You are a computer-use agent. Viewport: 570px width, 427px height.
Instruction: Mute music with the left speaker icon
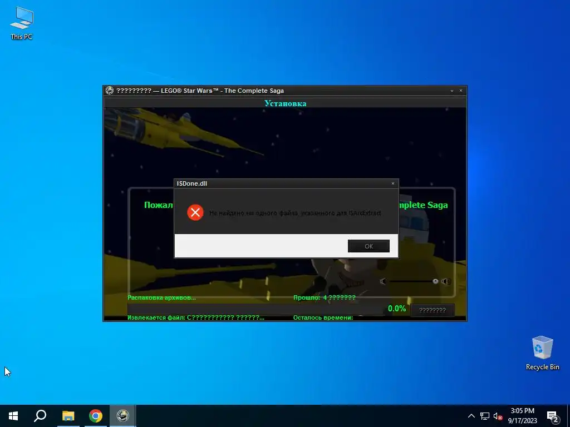383,281
